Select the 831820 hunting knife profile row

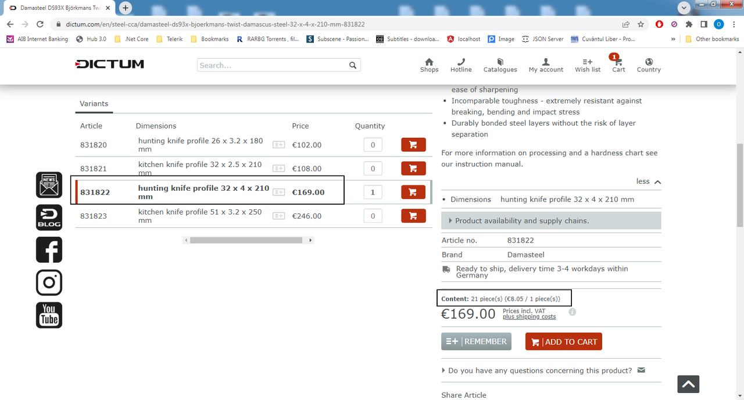click(x=253, y=145)
